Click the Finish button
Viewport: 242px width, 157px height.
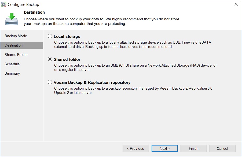click(x=193, y=148)
